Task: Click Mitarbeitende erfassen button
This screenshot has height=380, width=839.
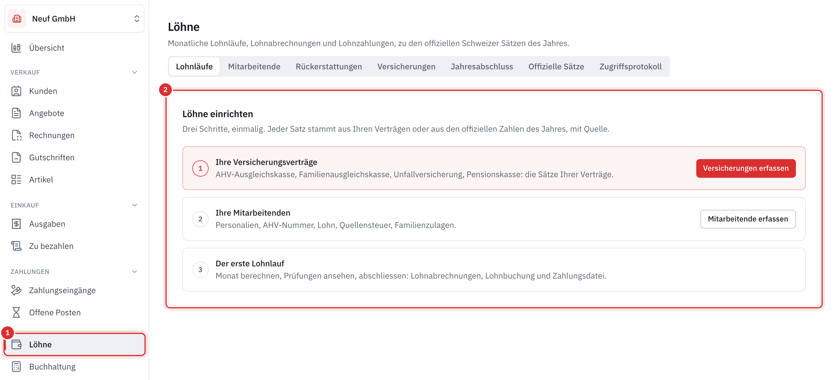Action: [x=748, y=219]
